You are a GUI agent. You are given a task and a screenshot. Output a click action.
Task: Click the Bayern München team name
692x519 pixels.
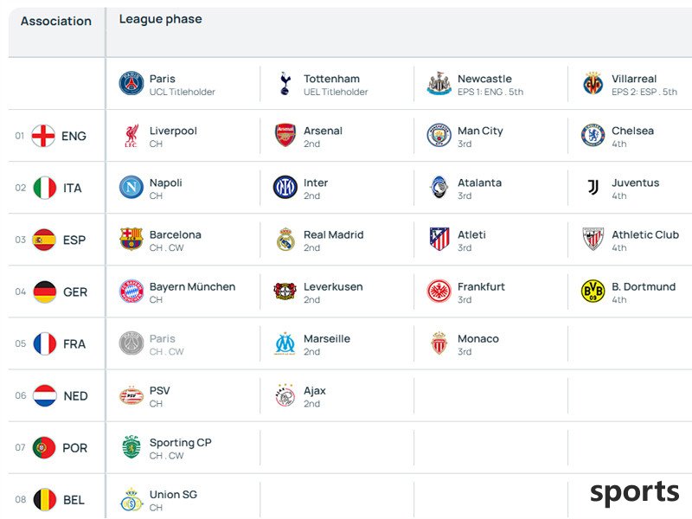pos(192,286)
